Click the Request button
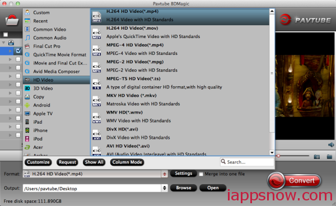This screenshot has height=206, width=336. [67, 162]
